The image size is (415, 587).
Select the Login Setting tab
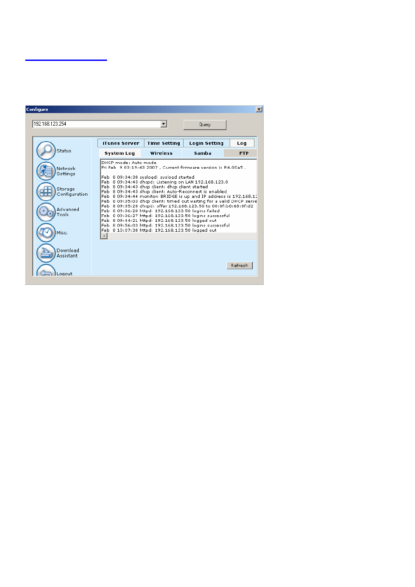pos(206,143)
